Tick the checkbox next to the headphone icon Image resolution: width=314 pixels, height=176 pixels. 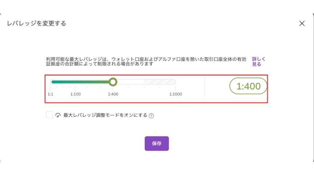click(49, 114)
